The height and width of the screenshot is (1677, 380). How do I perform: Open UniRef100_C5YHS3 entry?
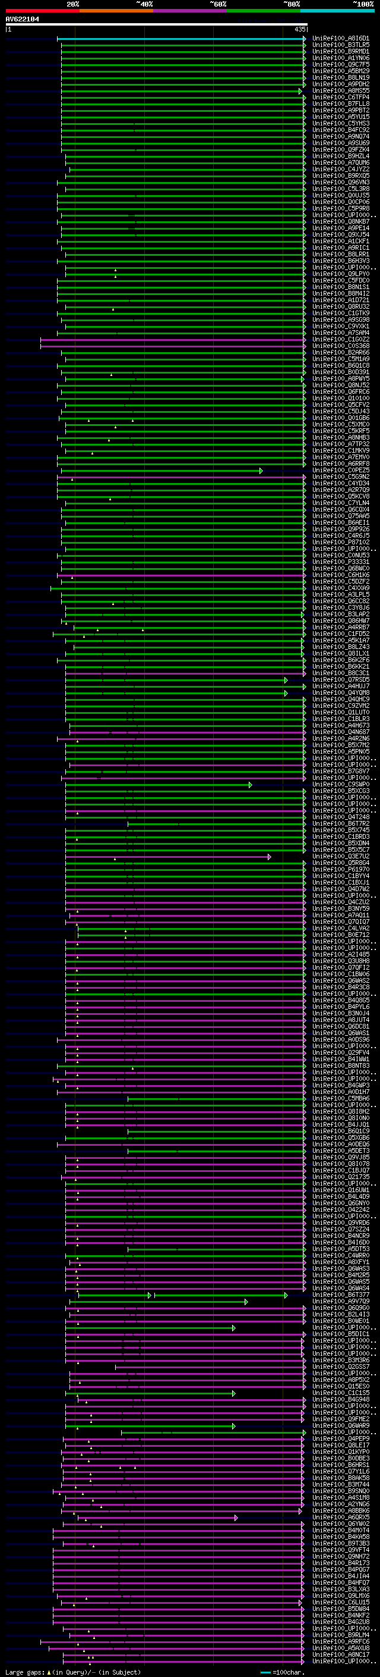click(x=341, y=124)
